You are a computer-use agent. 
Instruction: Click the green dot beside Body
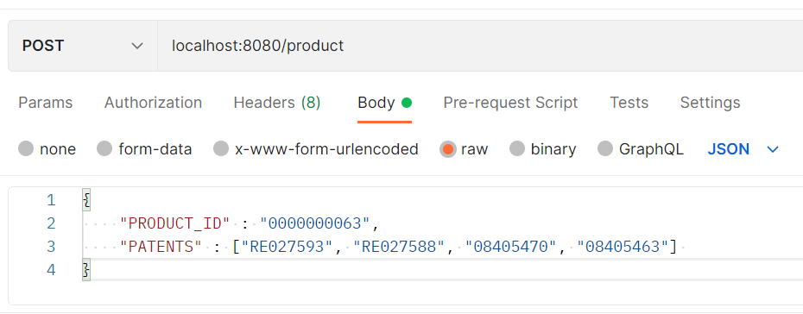(x=407, y=103)
